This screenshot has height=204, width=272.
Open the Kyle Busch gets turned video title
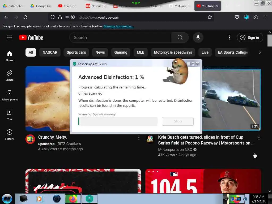206,140
